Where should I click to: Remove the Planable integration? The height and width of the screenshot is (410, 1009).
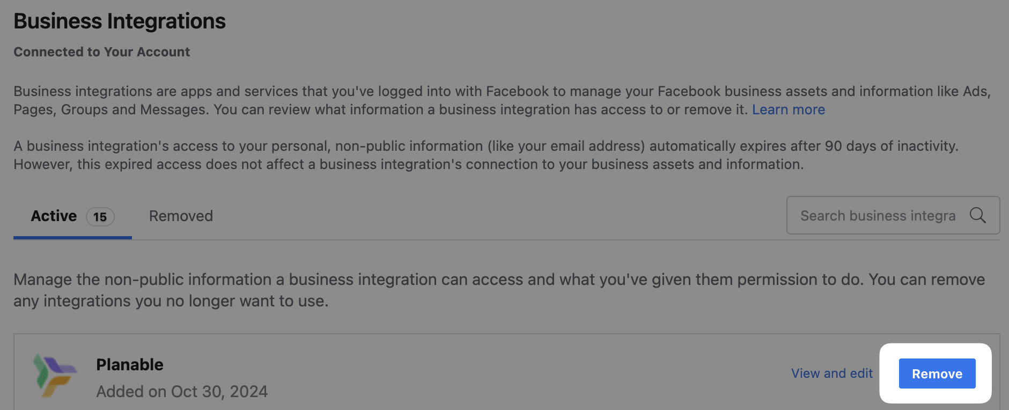[x=937, y=374]
